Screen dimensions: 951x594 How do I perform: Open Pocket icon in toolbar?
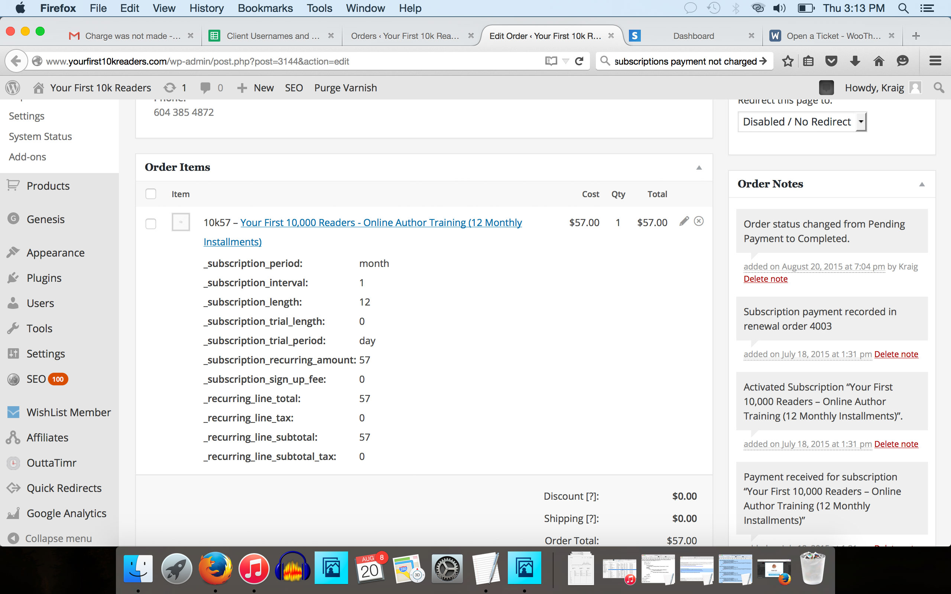click(831, 61)
